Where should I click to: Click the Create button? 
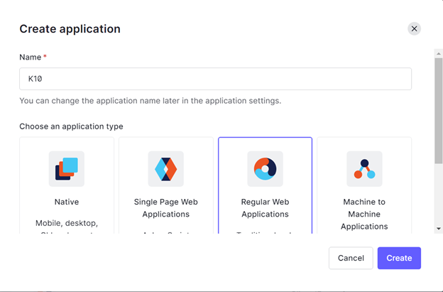399,258
